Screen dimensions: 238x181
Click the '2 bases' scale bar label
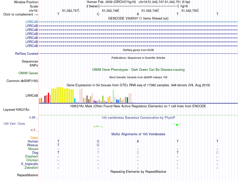click(x=92, y=6)
